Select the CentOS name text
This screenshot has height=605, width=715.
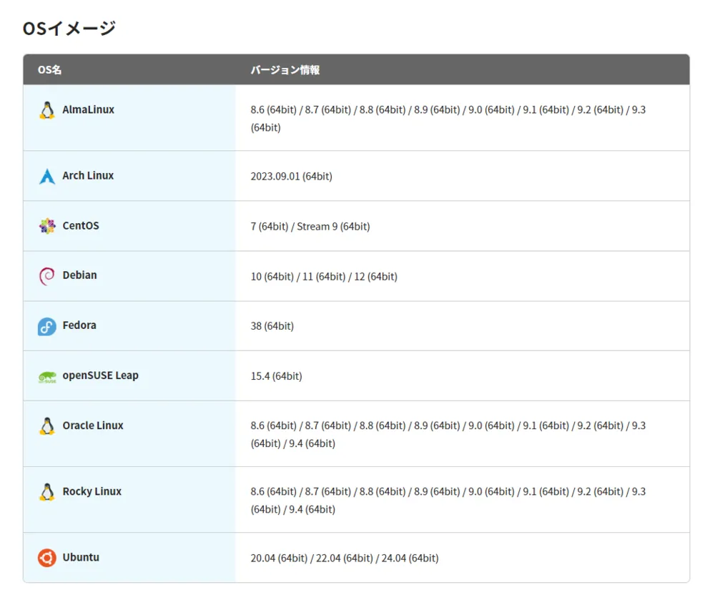click(81, 226)
